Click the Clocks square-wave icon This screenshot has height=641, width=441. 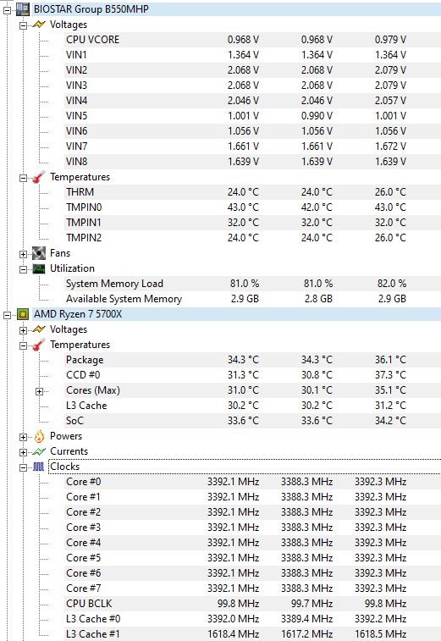point(38,467)
